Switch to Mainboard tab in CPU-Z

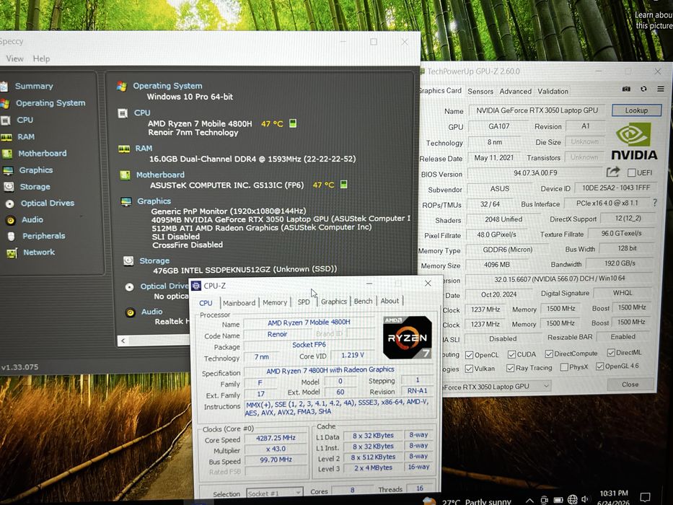click(239, 303)
